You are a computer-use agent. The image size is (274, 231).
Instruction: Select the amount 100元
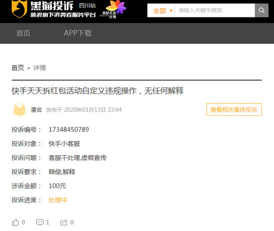57,186
